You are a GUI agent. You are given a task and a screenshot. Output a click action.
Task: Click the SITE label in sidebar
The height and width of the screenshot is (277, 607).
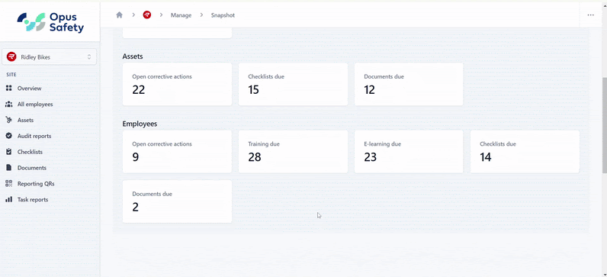11,74
